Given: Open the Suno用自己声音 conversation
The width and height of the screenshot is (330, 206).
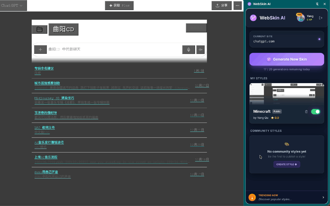Looking at the screenshot, I should tap(46, 172).
